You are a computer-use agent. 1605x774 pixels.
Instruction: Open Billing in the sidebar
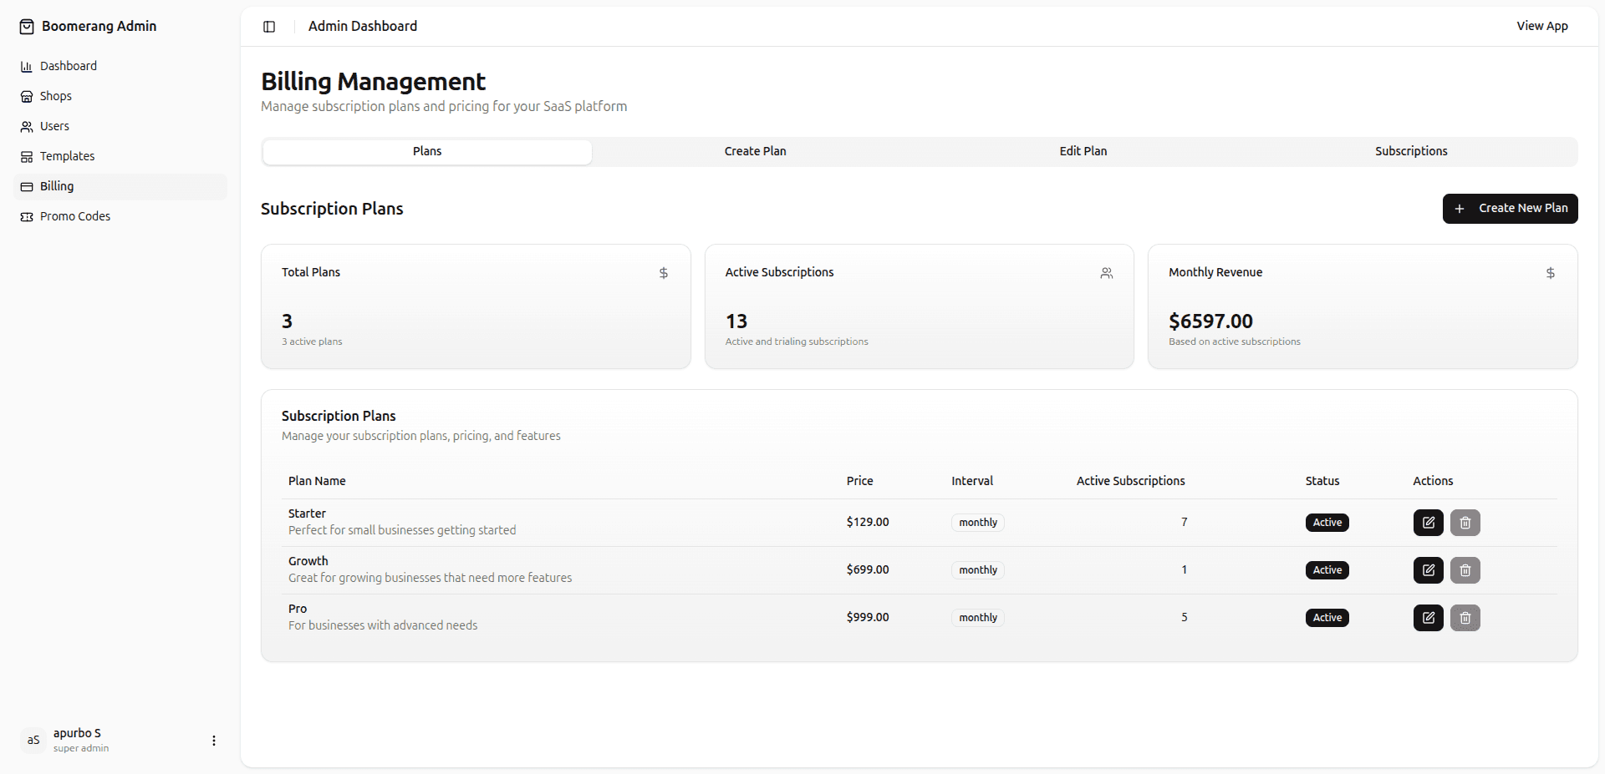[120, 187]
